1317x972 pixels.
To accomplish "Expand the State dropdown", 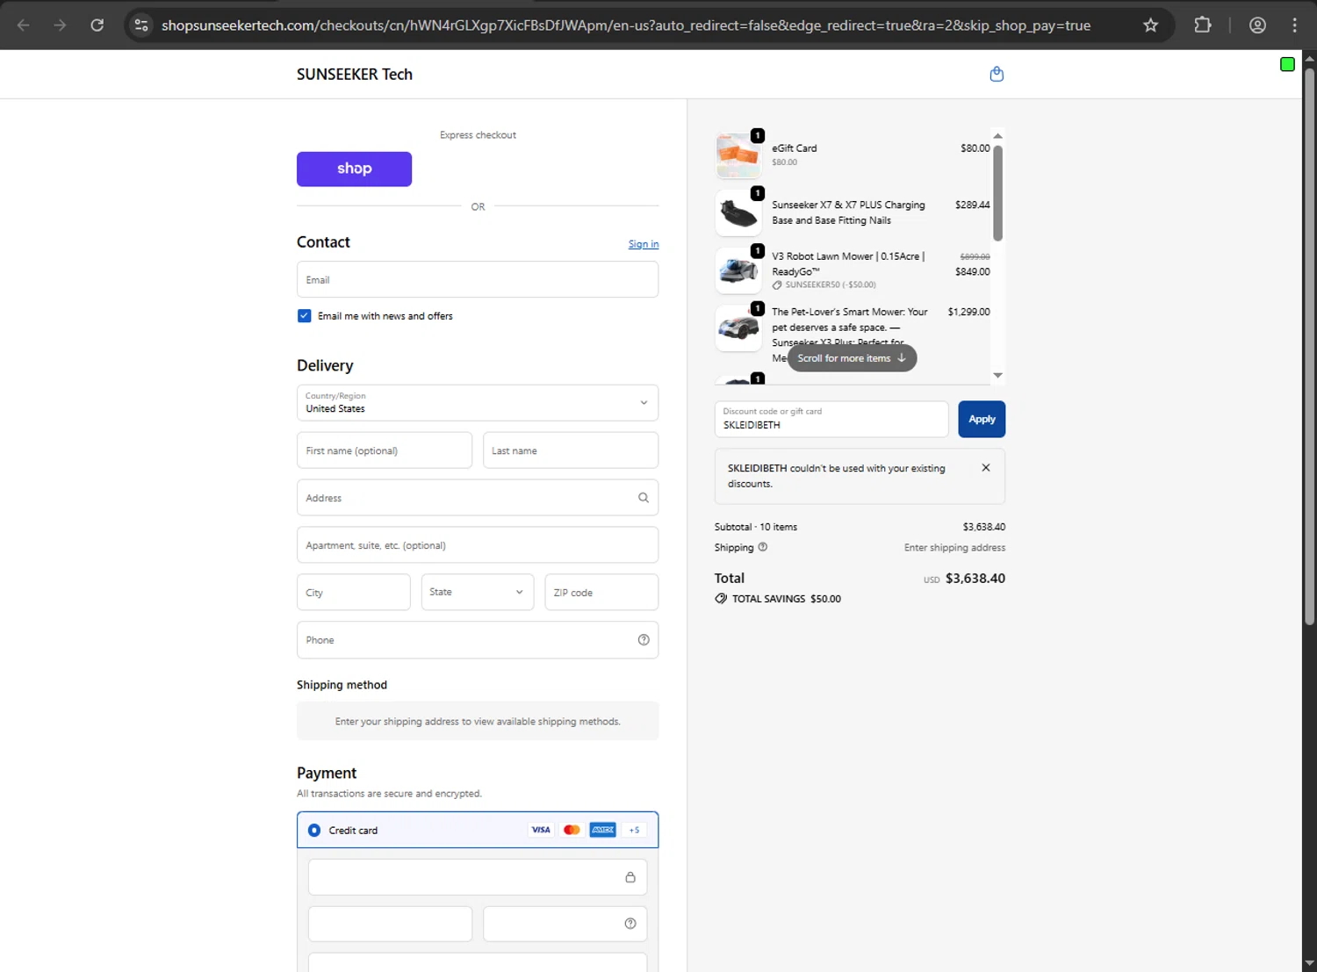I will 477,593.
